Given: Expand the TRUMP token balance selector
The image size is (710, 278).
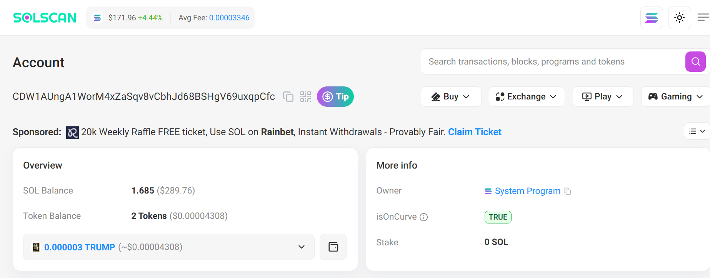Looking at the screenshot, I should [169, 247].
